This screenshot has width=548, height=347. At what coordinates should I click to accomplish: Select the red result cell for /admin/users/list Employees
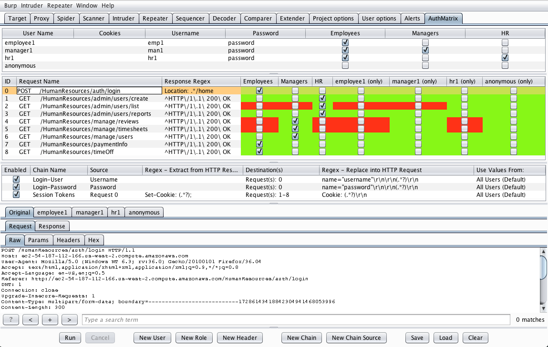click(x=259, y=106)
